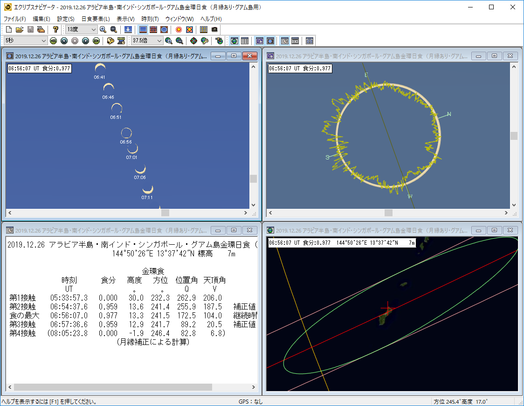Toggle the data table window button
This screenshot has height=406, width=524.
pyautogui.click(x=245, y=41)
